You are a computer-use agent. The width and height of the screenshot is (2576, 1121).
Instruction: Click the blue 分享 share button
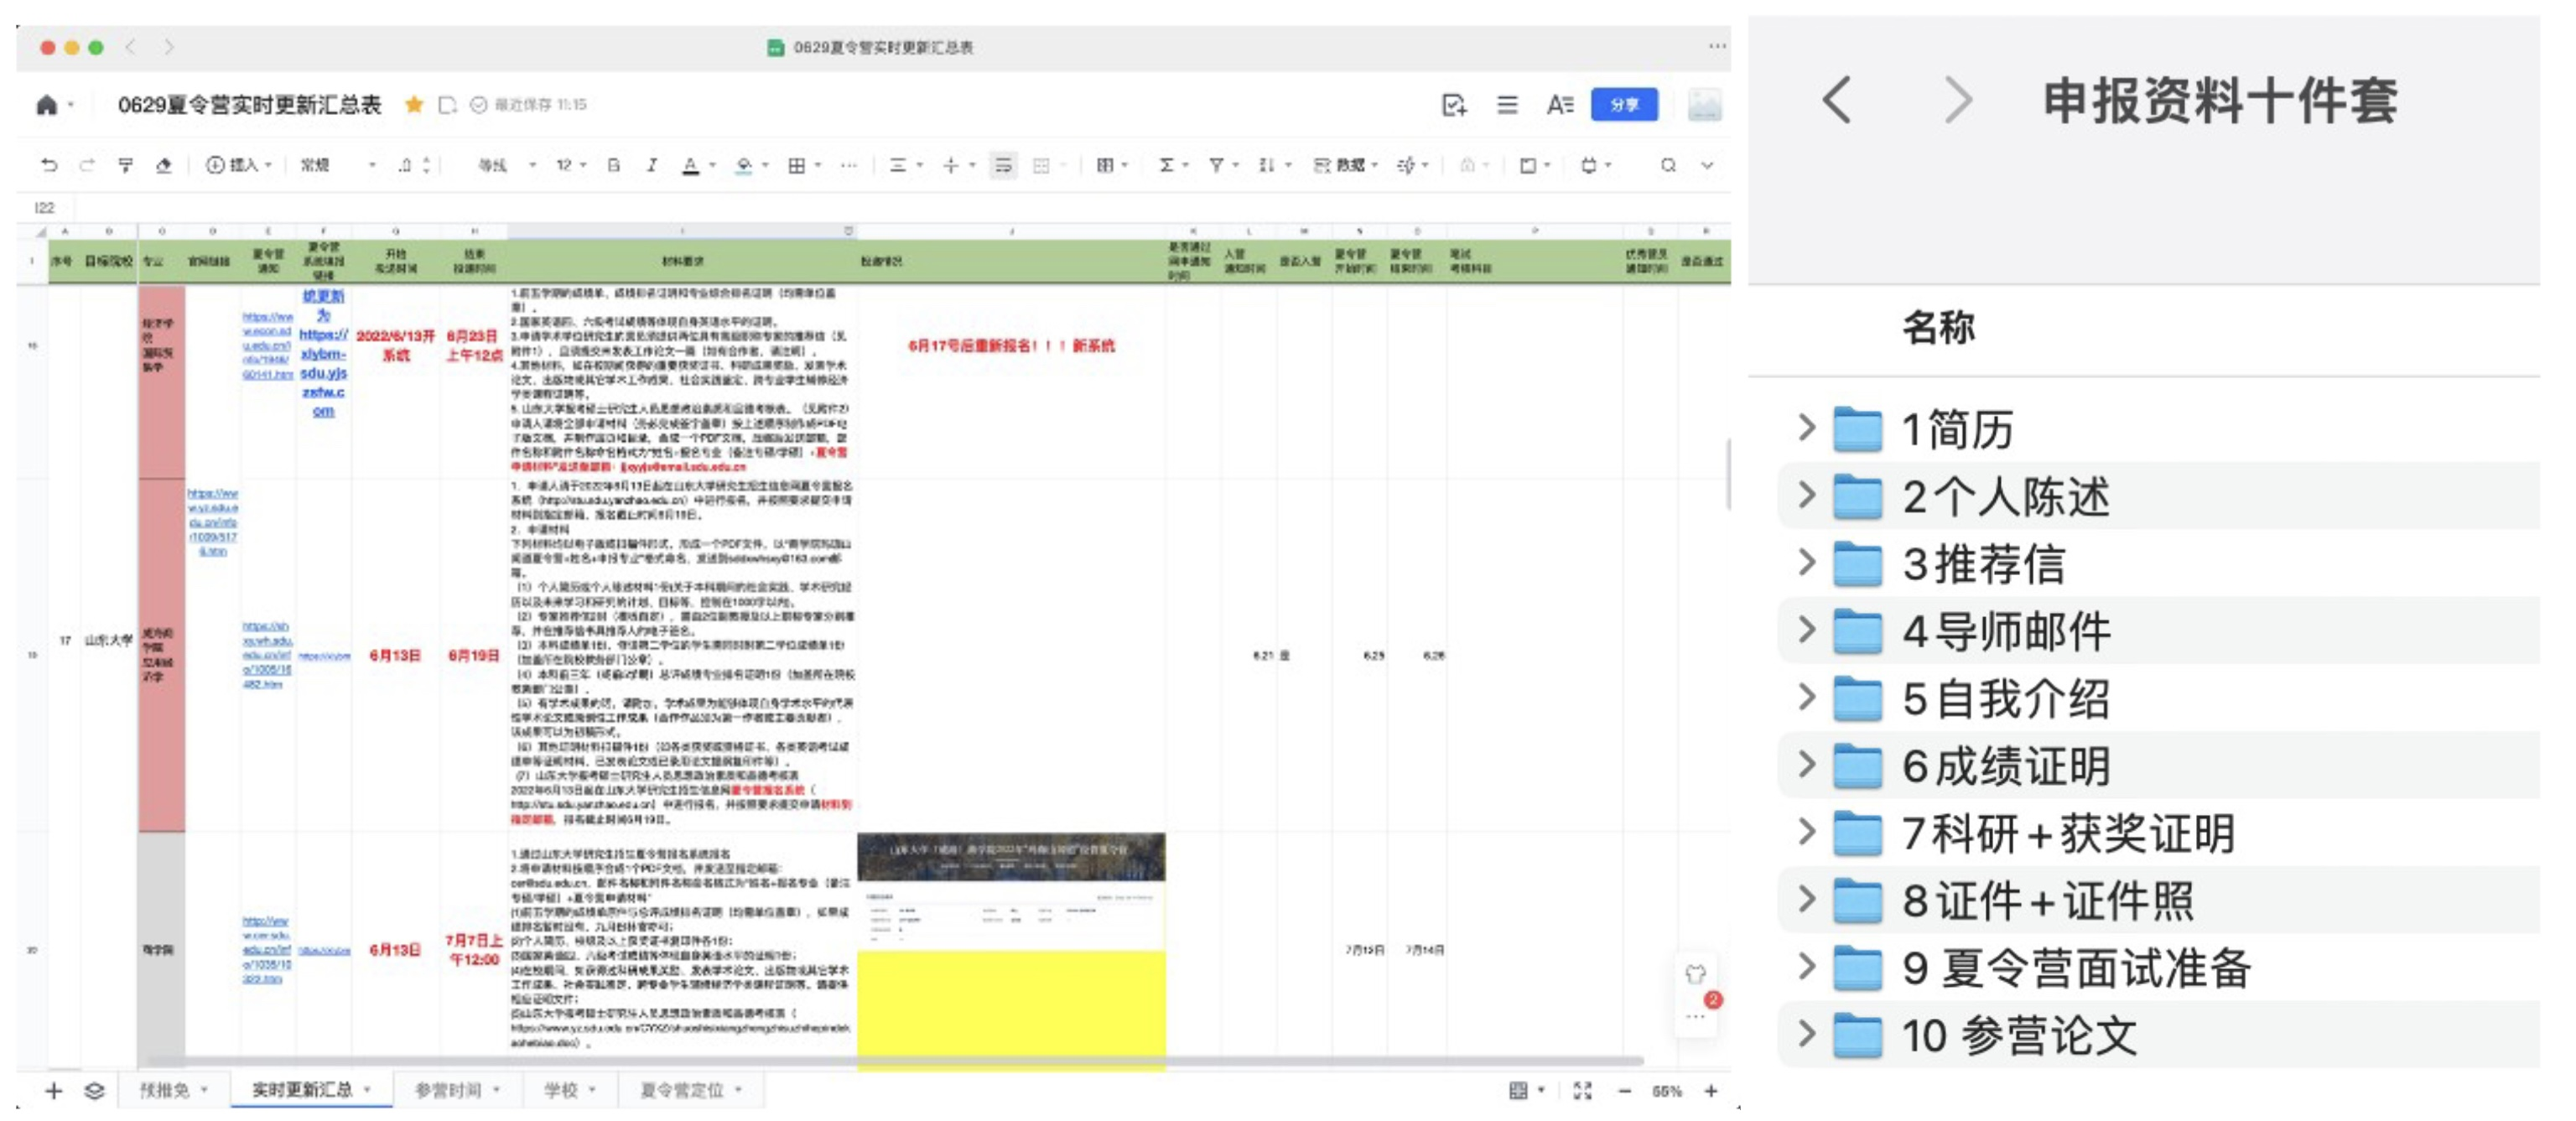pos(1623,104)
